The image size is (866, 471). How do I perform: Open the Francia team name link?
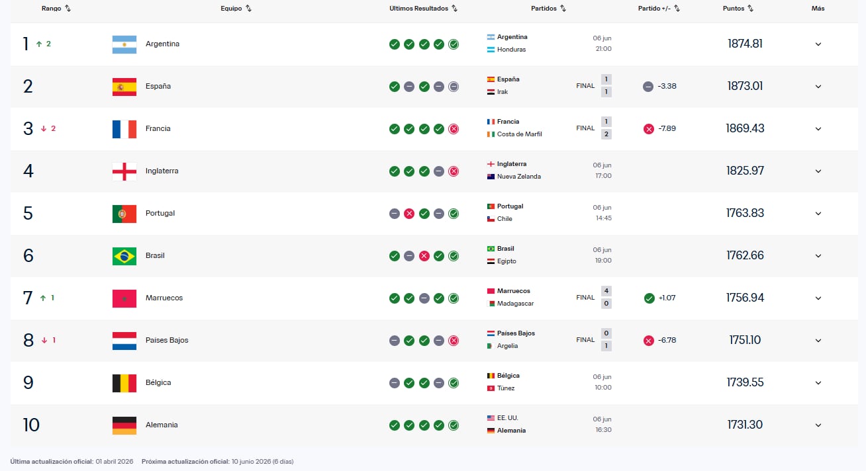click(158, 128)
